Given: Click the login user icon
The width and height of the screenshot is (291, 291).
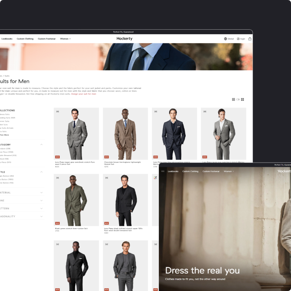Looking at the screenshot, I should click(238, 39).
